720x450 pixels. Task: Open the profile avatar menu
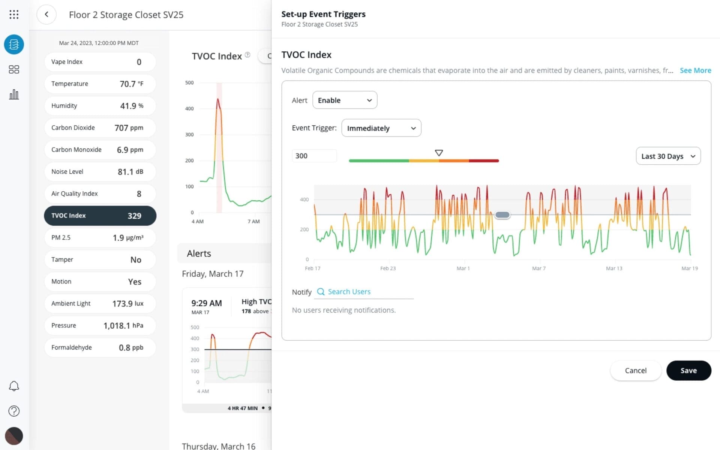click(x=14, y=436)
